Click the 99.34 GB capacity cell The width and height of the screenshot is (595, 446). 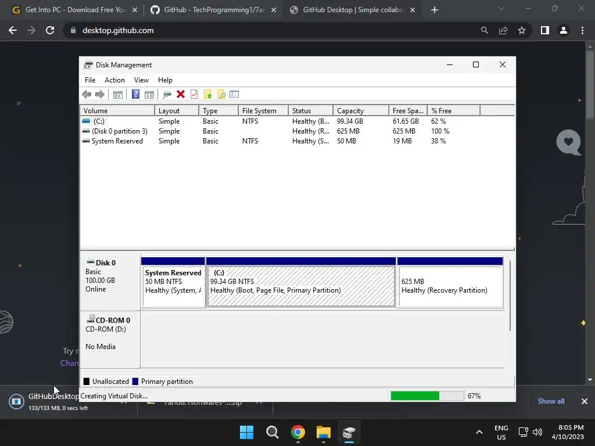[350, 121]
